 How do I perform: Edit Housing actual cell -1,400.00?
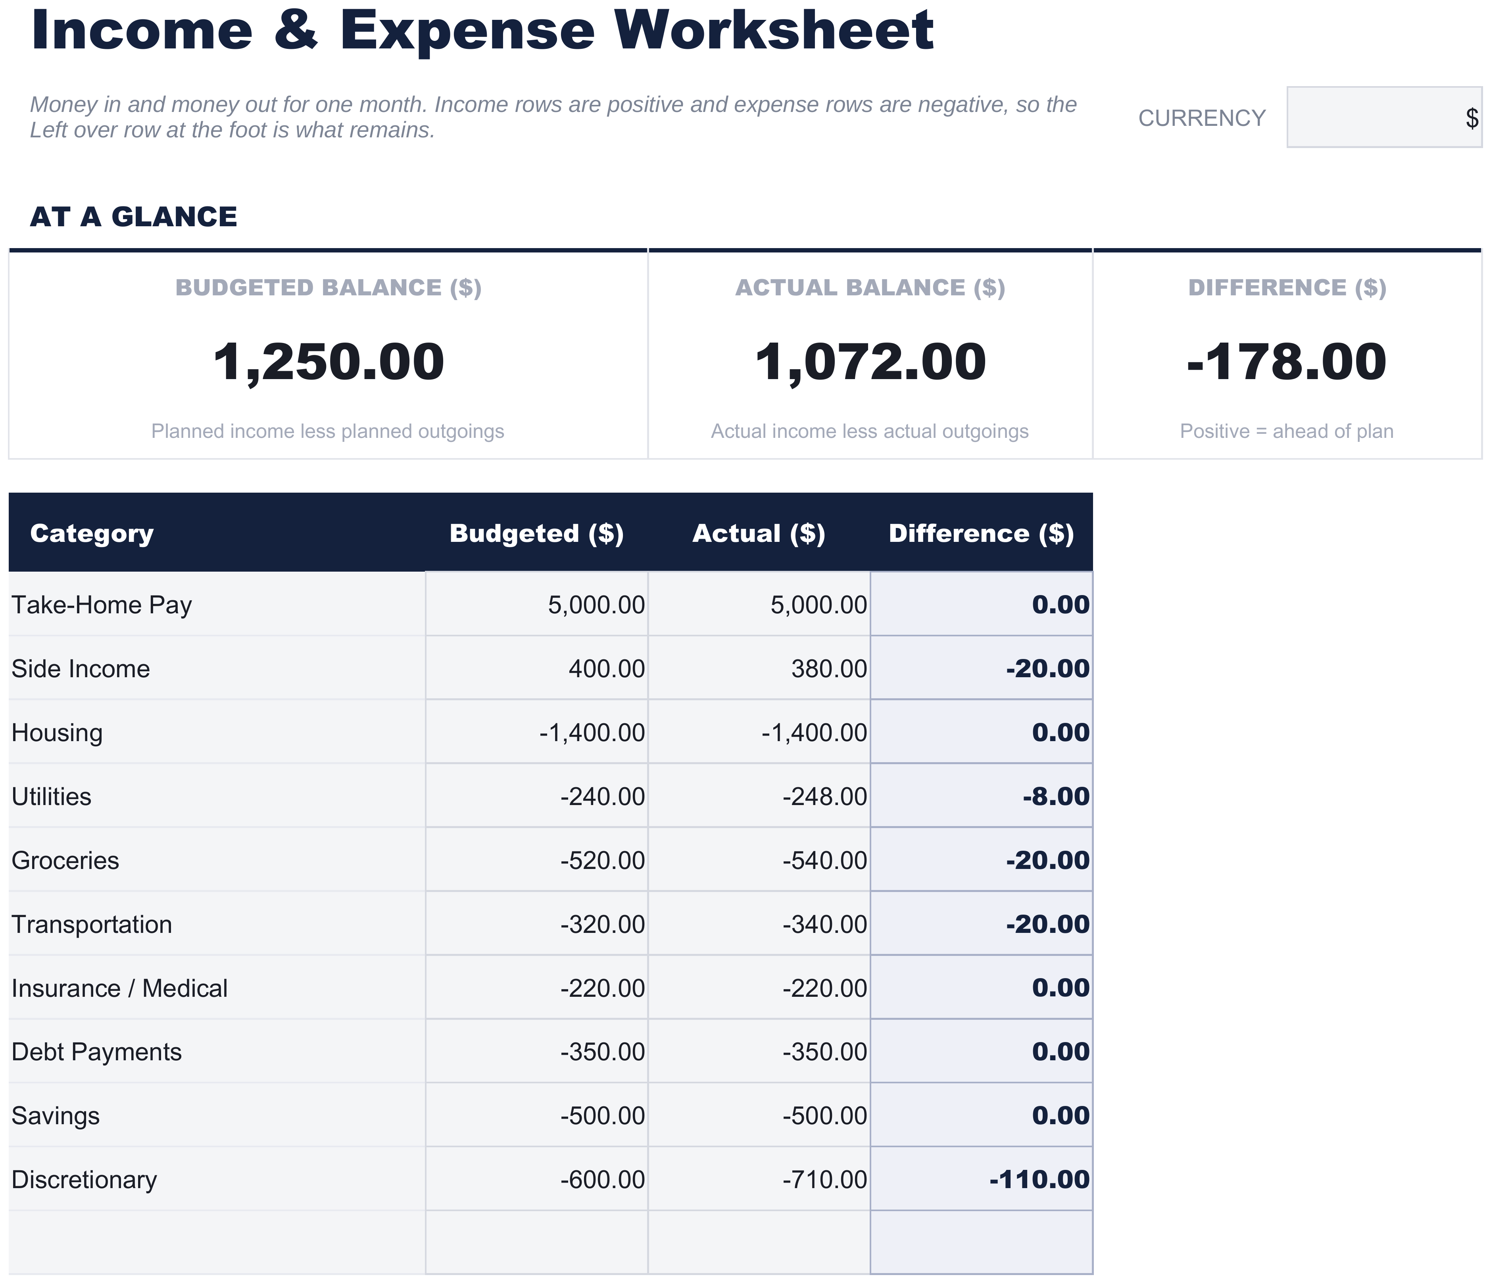[x=759, y=732]
